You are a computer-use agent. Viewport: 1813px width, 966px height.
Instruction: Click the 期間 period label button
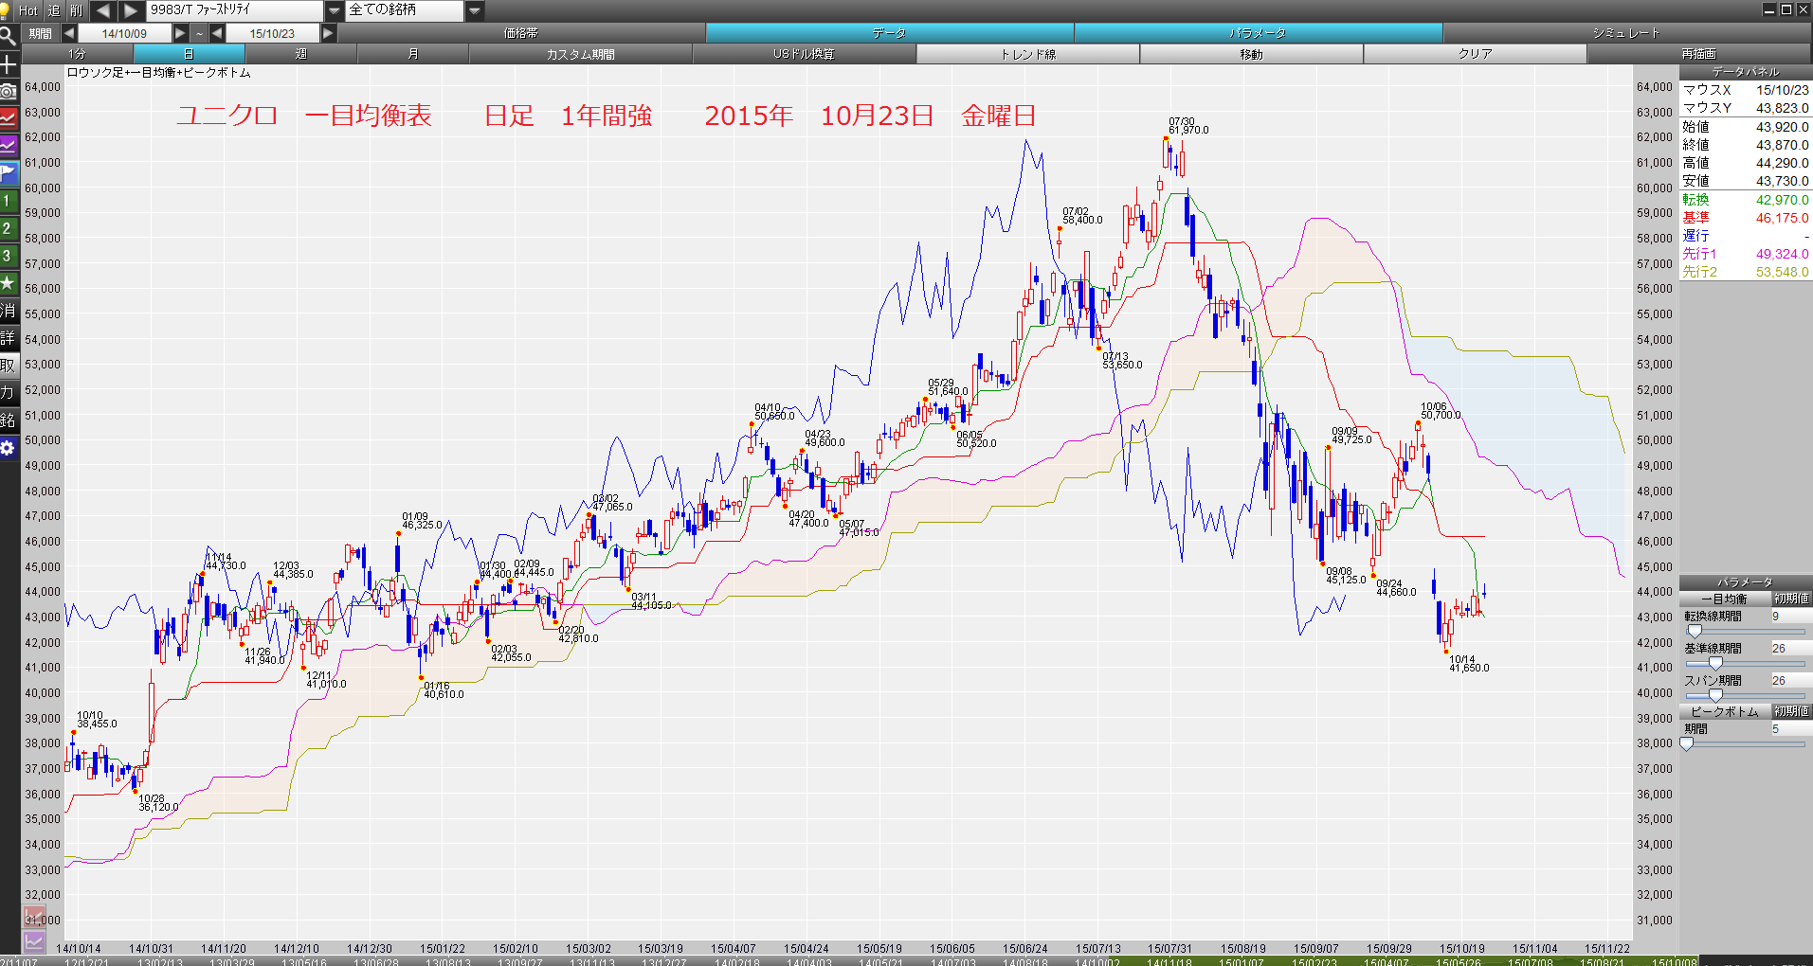[41, 33]
